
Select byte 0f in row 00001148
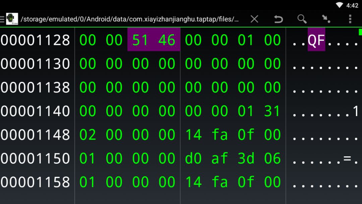pos(246,135)
